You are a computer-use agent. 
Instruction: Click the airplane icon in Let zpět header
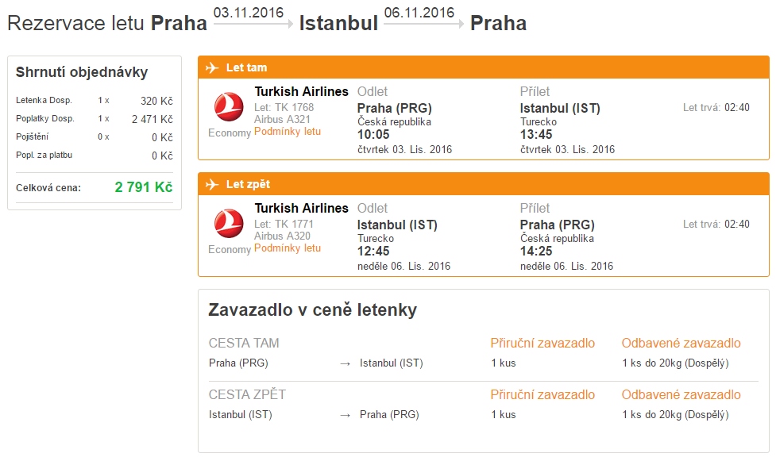pos(212,184)
